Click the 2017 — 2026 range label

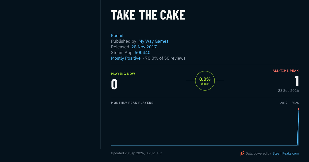click(289, 103)
